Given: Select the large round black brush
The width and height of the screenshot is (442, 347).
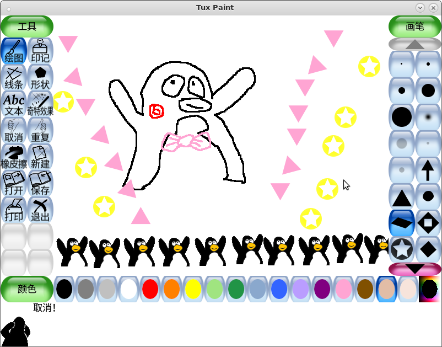Looking at the screenshot, I should pyautogui.click(x=428, y=90).
